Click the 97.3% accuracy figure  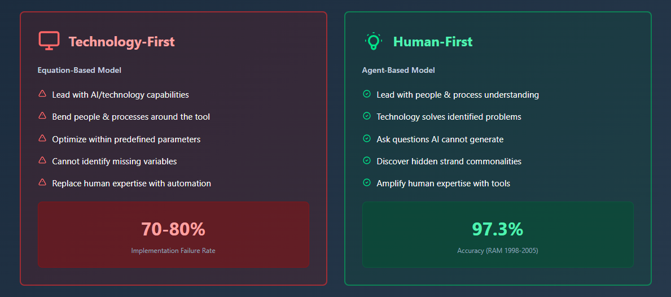(498, 229)
